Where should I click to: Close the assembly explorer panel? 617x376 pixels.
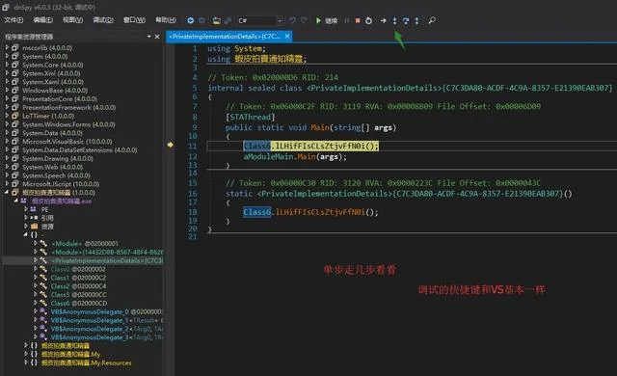[157, 37]
